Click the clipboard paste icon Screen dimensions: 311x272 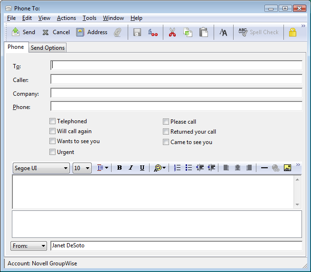(204, 32)
